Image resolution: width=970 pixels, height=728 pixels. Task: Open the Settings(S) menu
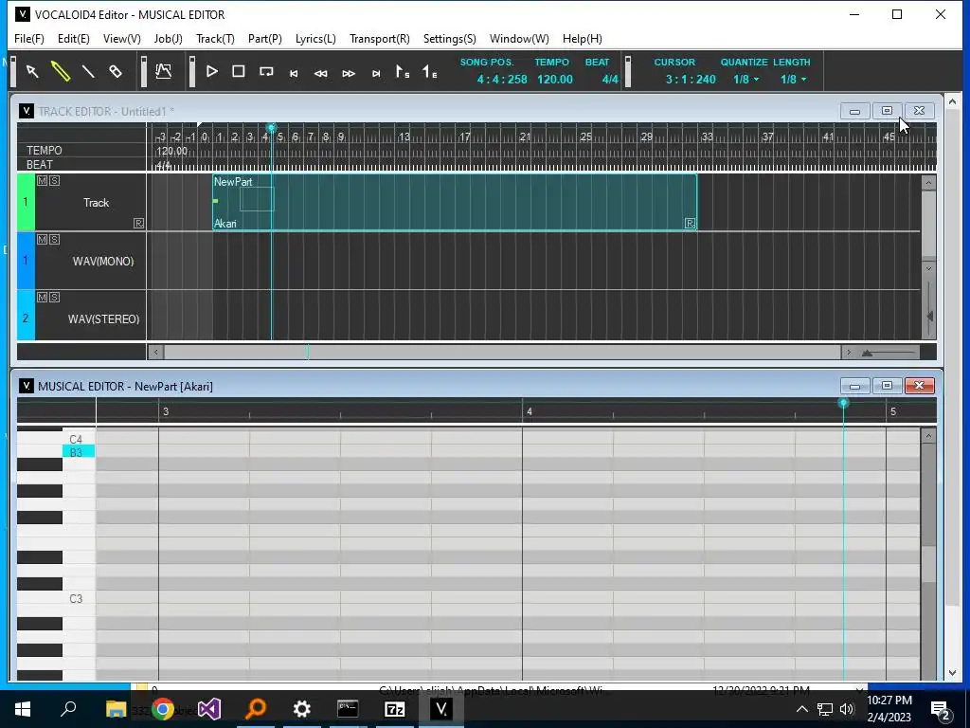tap(450, 38)
